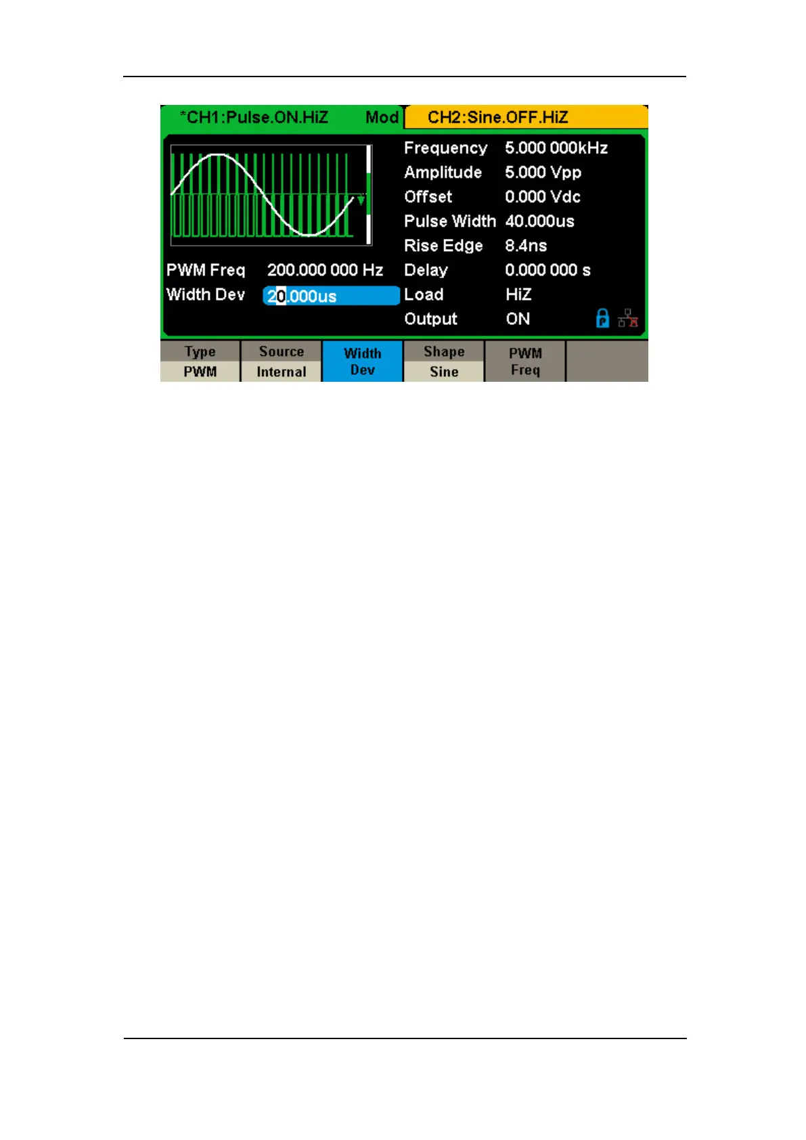Screen dimensions: 806x1140
Task: Click the blue lock status icon
Action: click(602, 318)
